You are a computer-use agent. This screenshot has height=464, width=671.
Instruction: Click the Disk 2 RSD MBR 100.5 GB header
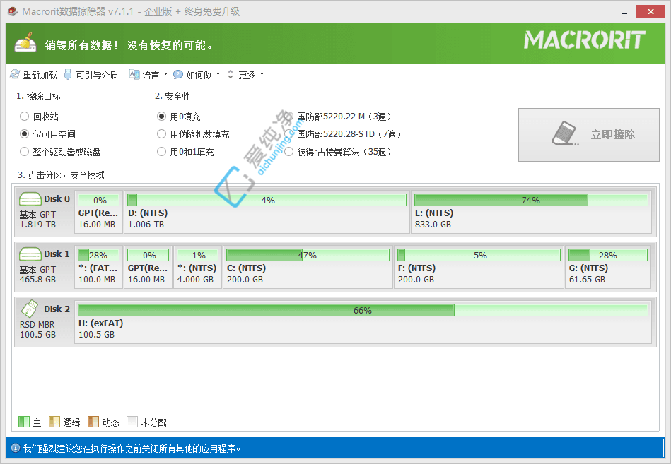[45, 322]
